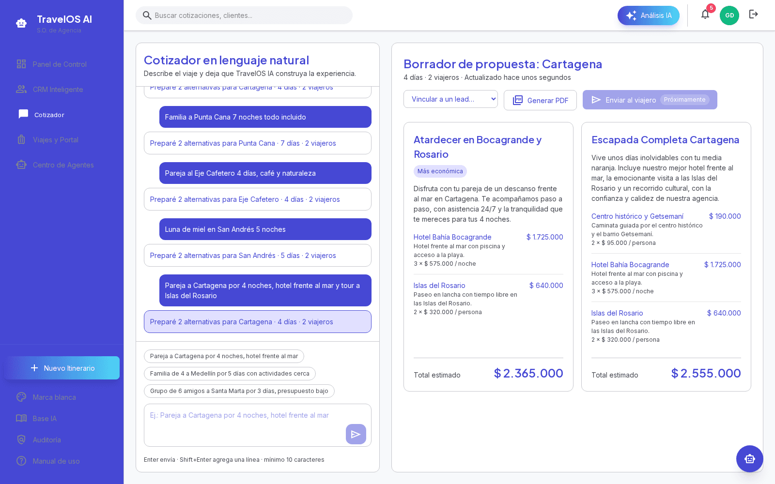Expand Vincular a un lead dropdown
Screen dimensions: 775x484
450,99
